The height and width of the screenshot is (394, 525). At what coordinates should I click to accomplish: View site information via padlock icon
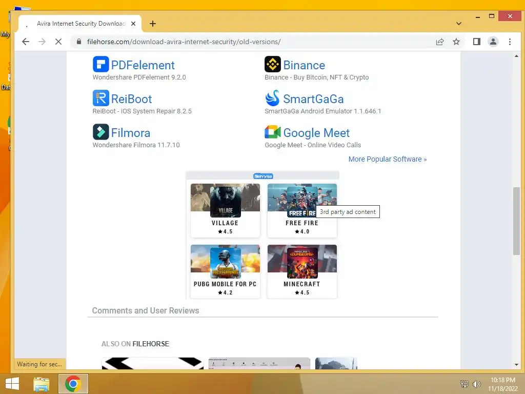(79, 42)
